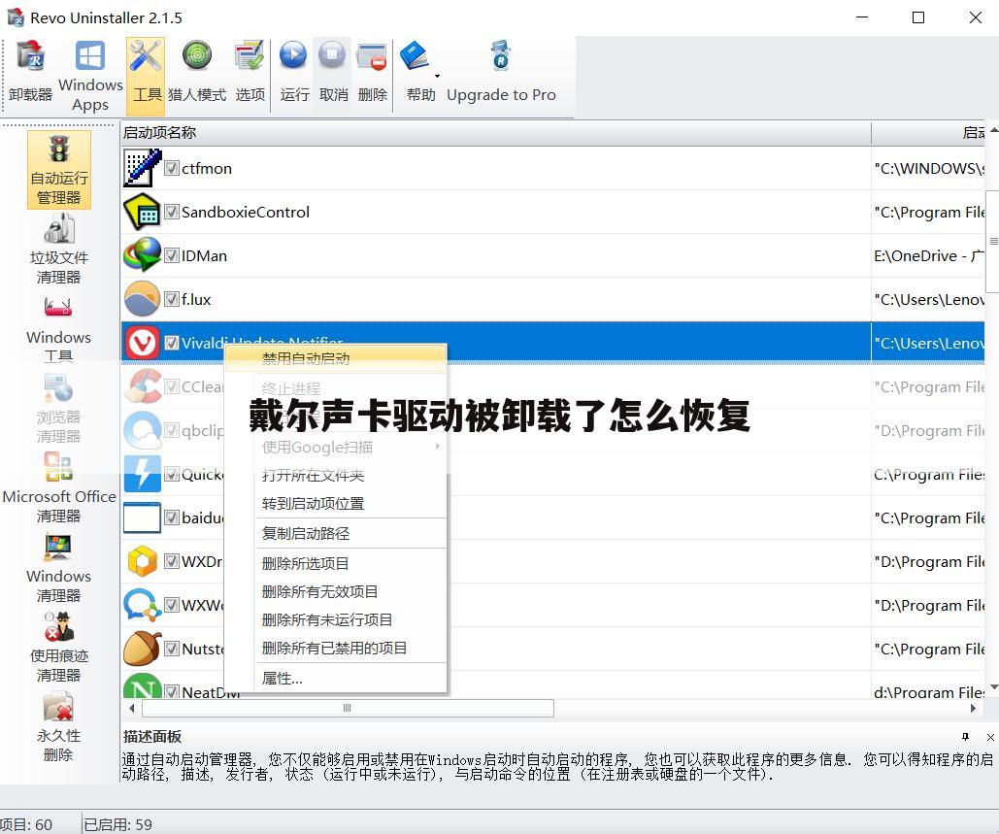Click the horizontal scrollbar right arrow
The image size is (999, 834).
[973, 708]
